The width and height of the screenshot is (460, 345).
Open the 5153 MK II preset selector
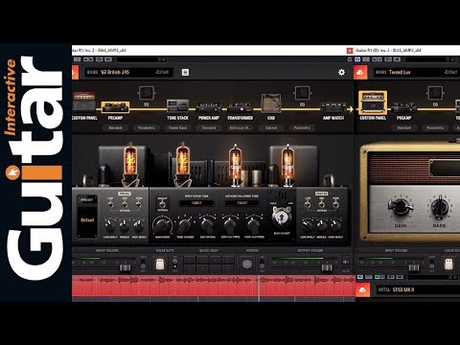point(418,289)
